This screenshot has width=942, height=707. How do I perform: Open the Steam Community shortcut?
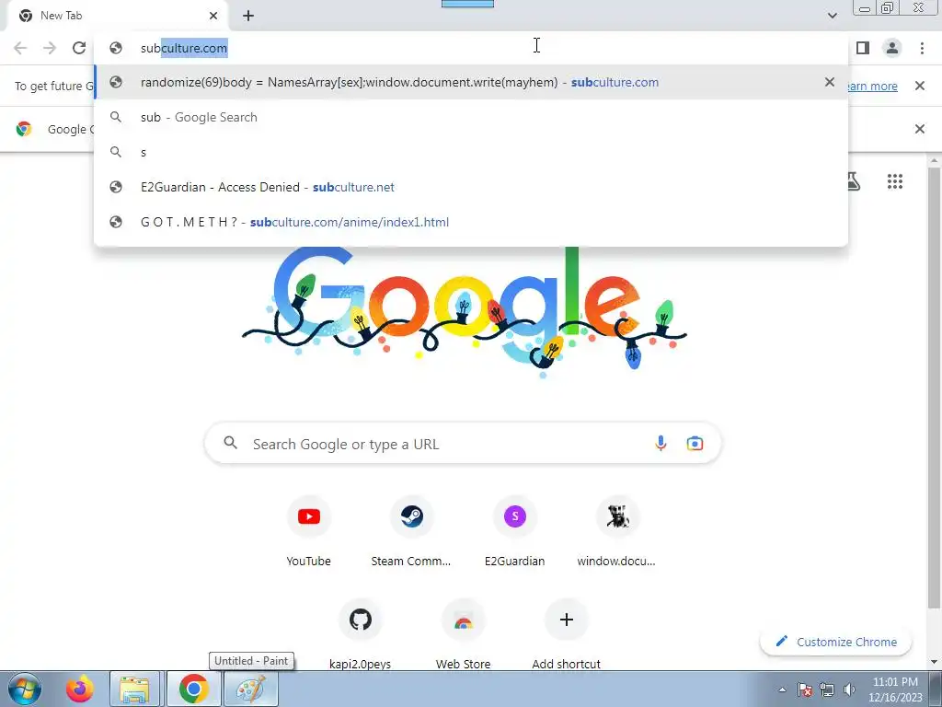[411, 533]
